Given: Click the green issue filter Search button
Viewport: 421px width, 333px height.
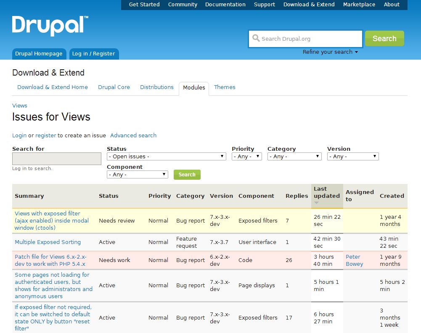Looking at the screenshot, I should (x=187, y=175).
